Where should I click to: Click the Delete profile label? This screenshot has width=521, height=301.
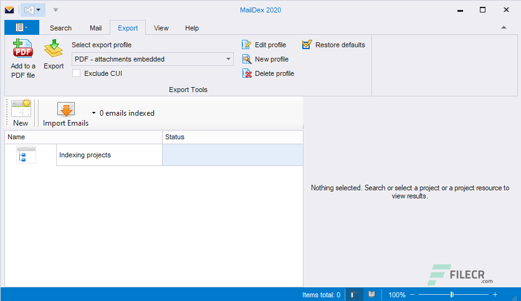[x=274, y=73]
